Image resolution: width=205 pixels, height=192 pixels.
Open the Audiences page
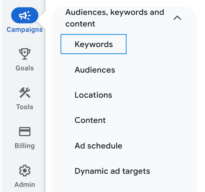point(95,70)
